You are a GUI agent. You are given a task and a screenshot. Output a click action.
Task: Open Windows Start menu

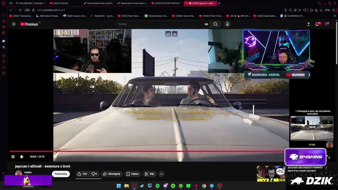[x=119, y=186]
